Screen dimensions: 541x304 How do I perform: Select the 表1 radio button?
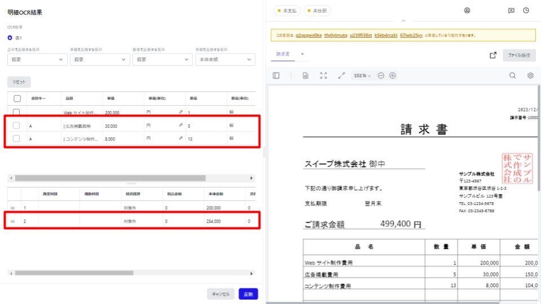coord(10,38)
